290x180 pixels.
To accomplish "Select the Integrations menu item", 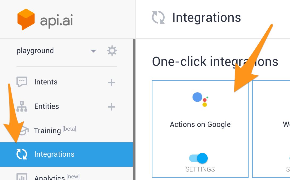I will click(x=54, y=154).
